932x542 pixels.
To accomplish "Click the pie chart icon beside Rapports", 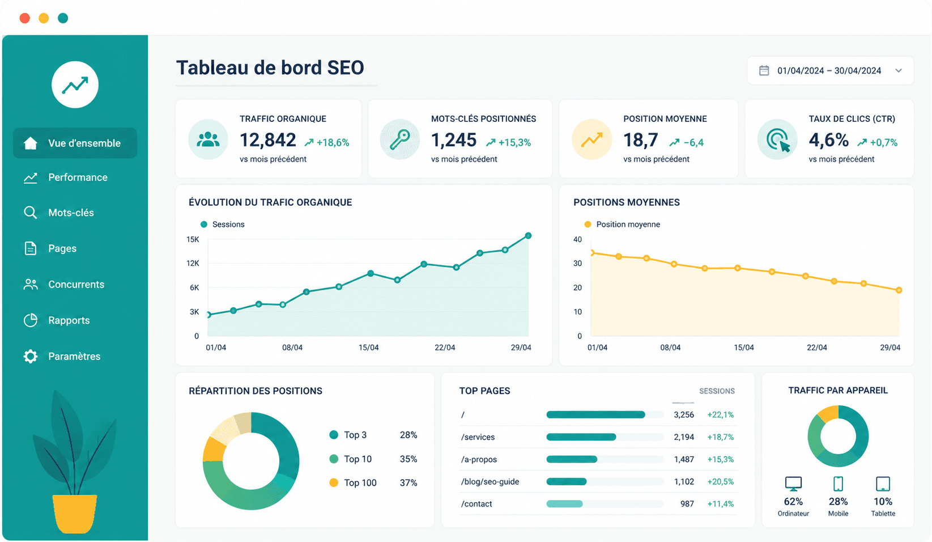I will point(31,320).
